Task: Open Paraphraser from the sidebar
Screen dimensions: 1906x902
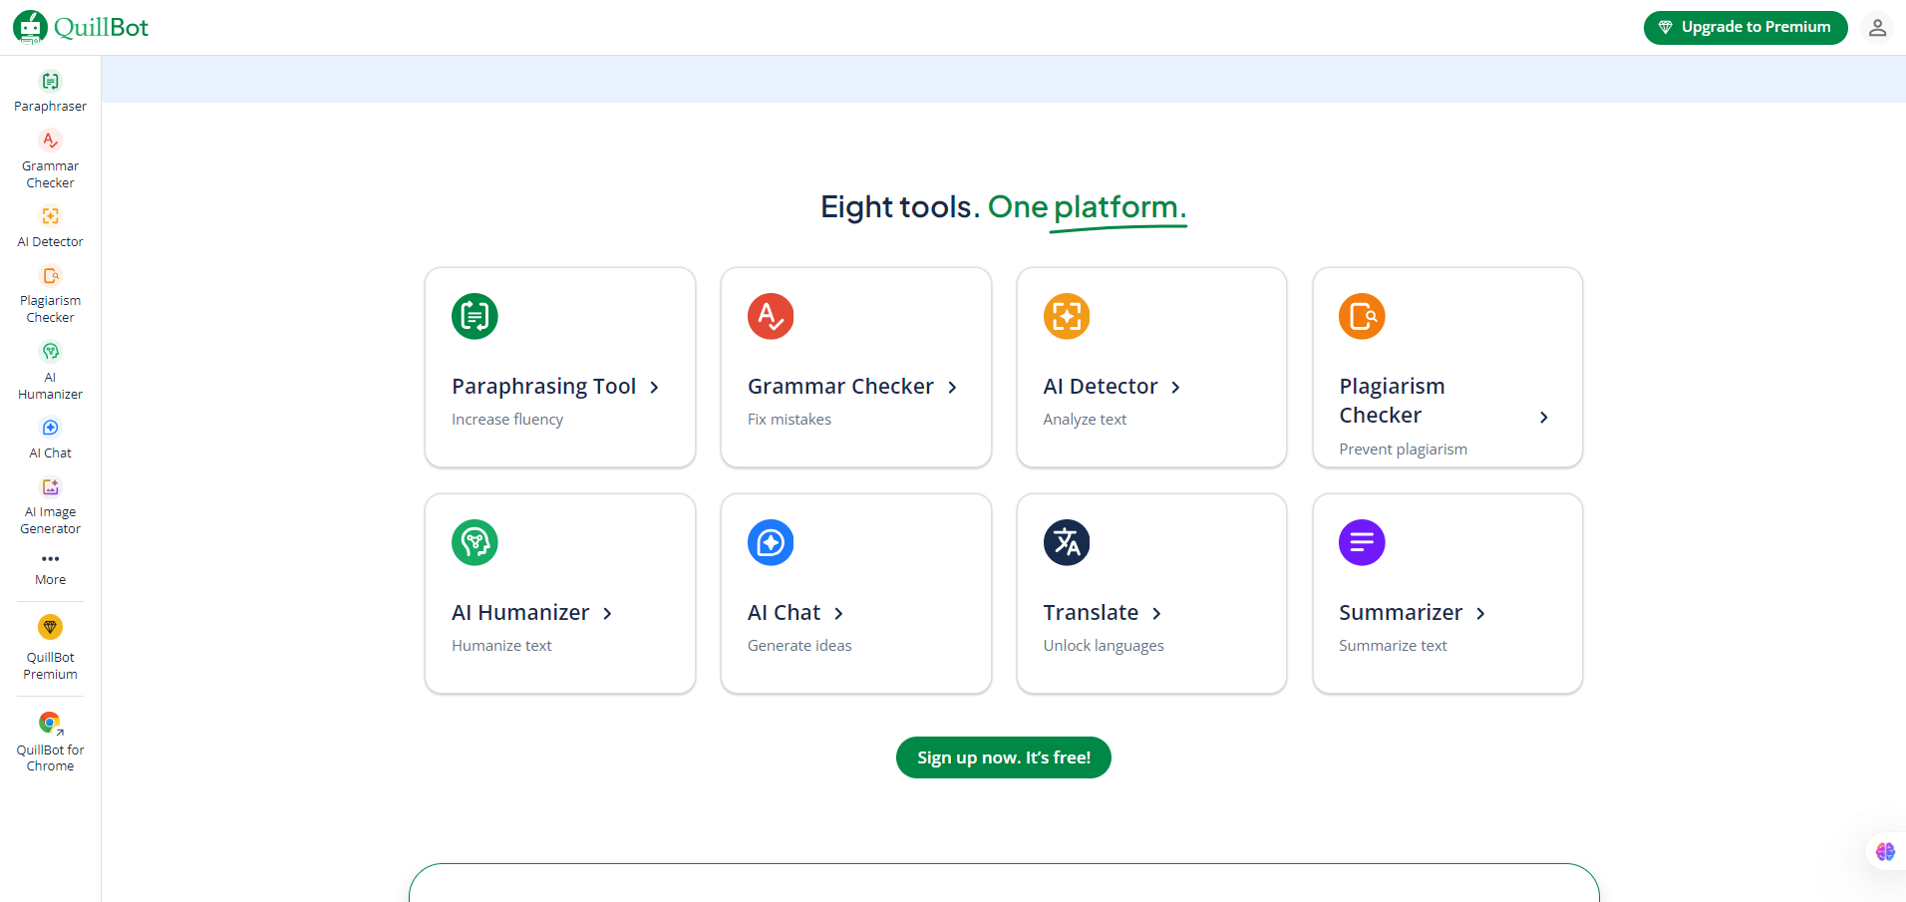Action: (50, 92)
